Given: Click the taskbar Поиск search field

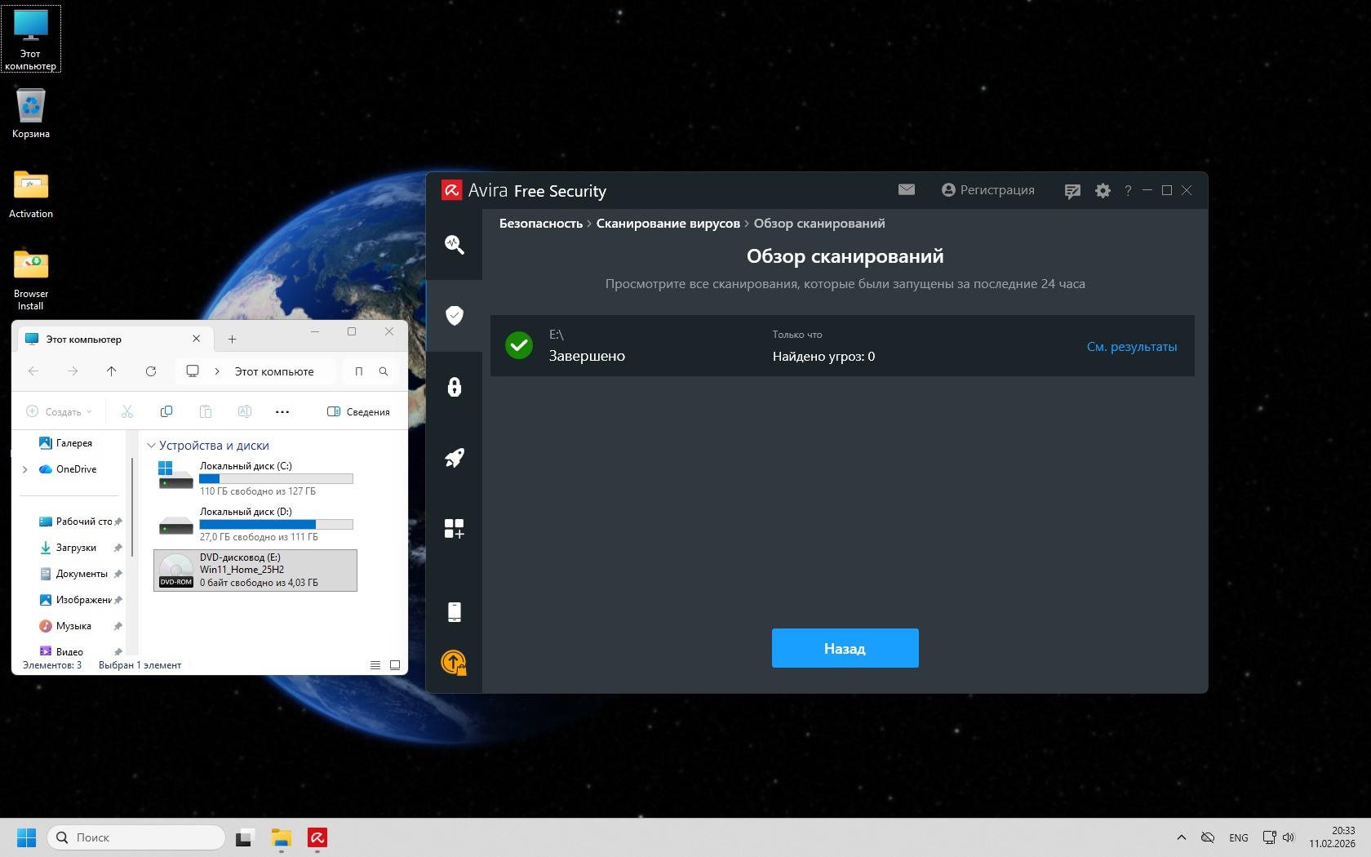Looking at the screenshot, I should (x=137, y=837).
